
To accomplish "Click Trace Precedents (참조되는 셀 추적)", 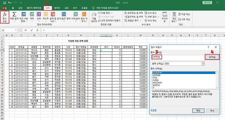I will pos(134,13).
